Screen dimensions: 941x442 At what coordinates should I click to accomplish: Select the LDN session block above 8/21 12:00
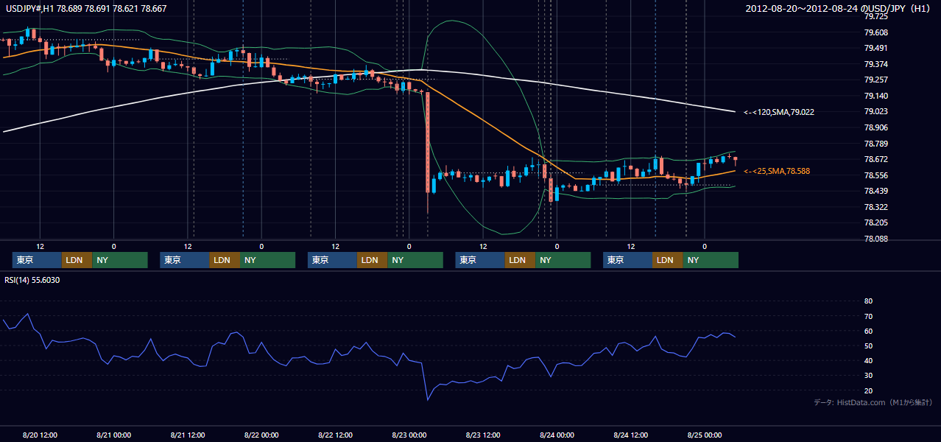(225, 260)
